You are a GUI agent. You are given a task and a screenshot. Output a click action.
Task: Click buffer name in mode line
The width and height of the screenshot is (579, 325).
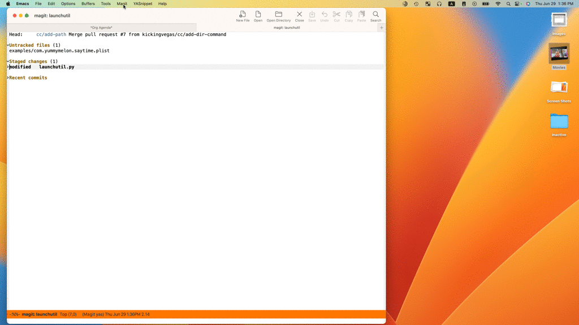tap(39, 314)
